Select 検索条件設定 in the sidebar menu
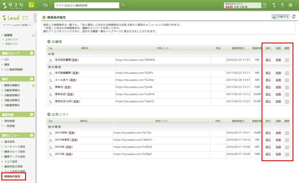 (12, 176)
